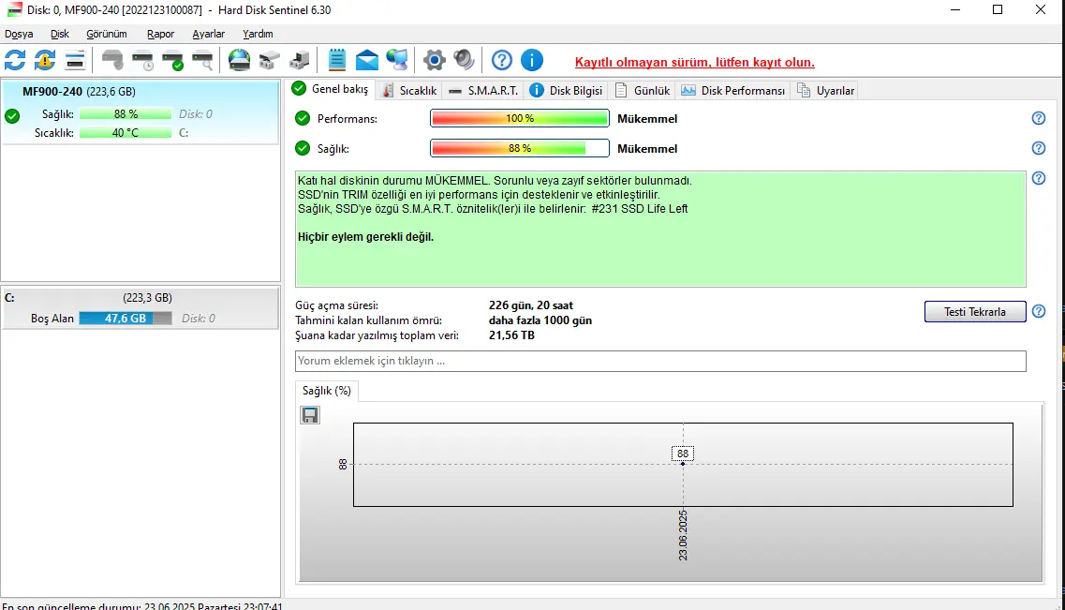Select the Sağlık (%) graph tab
Viewport: 1065px width, 610px height.
327,391
